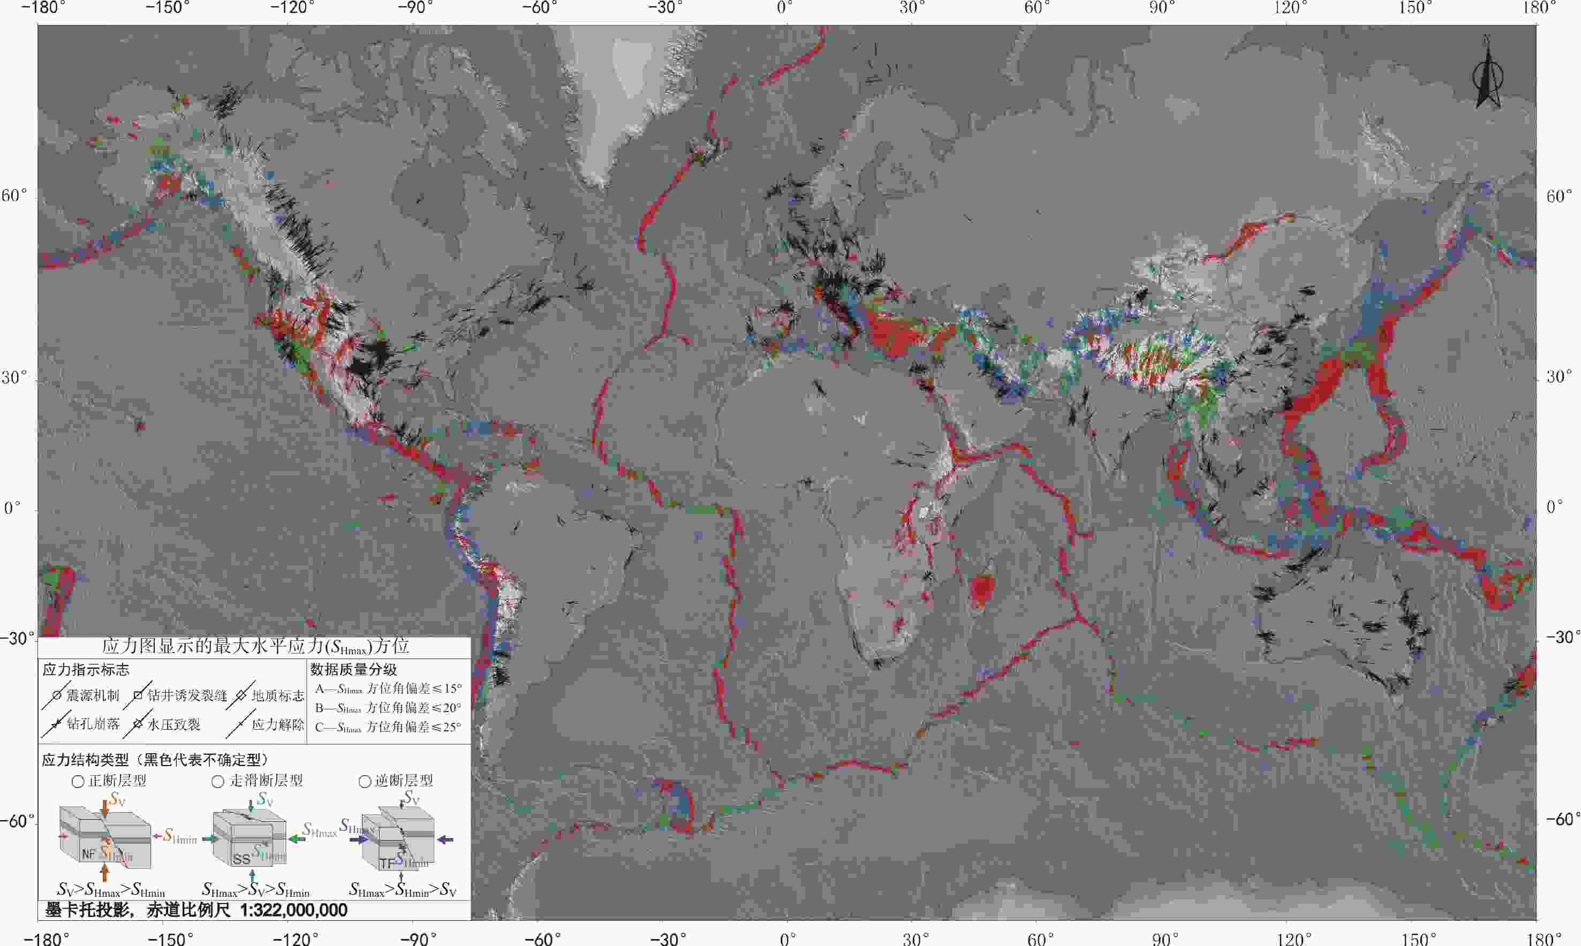Select the 走滑断层型 circle marker
Image resolution: width=1581 pixels, height=946 pixels.
point(218,782)
